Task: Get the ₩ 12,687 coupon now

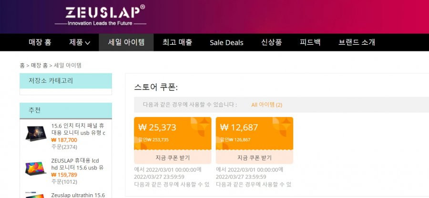Action: (255, 158)
